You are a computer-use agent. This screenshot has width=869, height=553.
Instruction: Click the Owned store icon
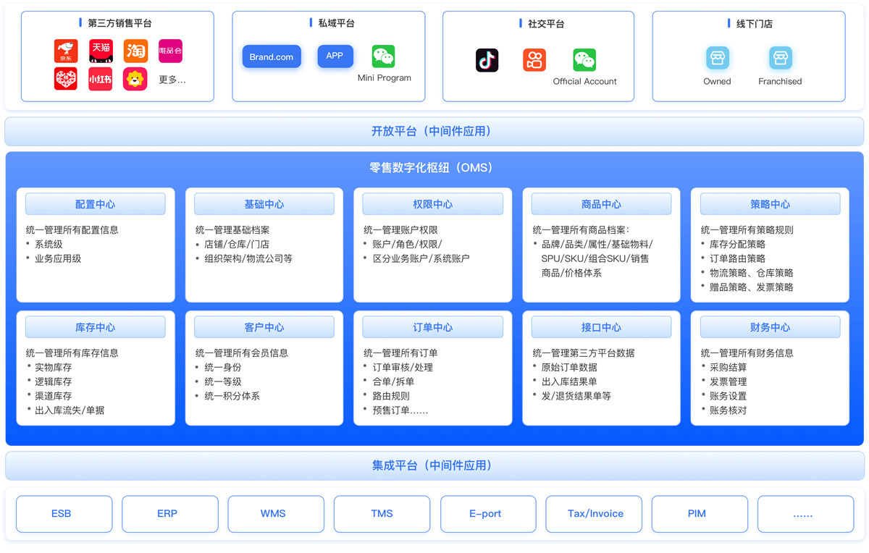[717, 58]
